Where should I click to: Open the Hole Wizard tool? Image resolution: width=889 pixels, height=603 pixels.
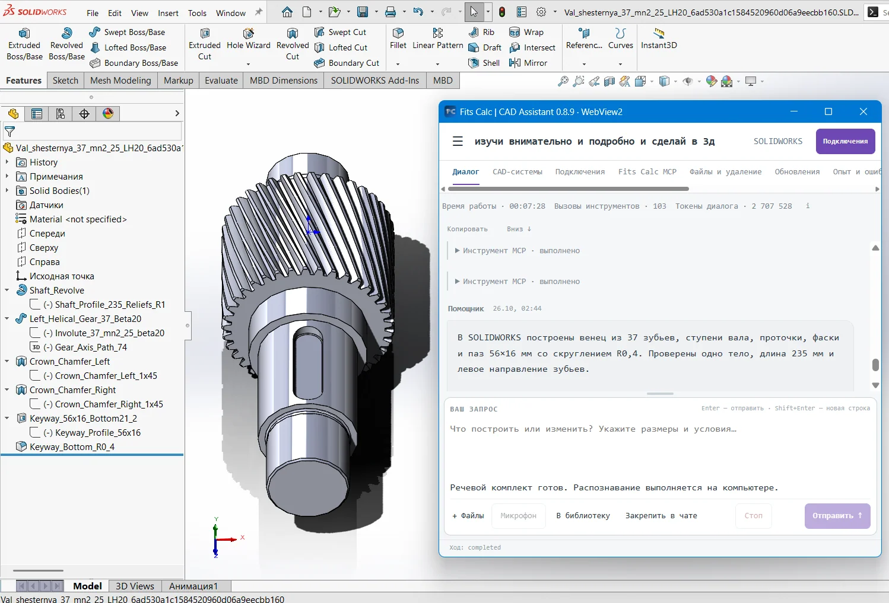[x=248, y=40]
